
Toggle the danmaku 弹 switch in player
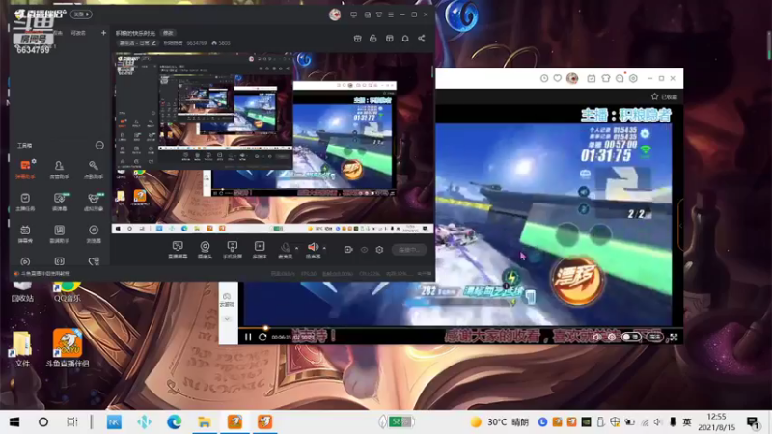pyautogui.click(x=631, y=337)
